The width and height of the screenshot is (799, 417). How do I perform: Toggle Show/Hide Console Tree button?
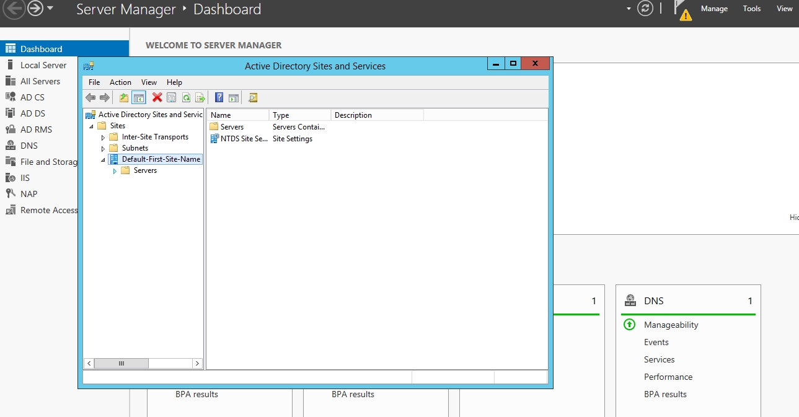[x=139, y=98]
